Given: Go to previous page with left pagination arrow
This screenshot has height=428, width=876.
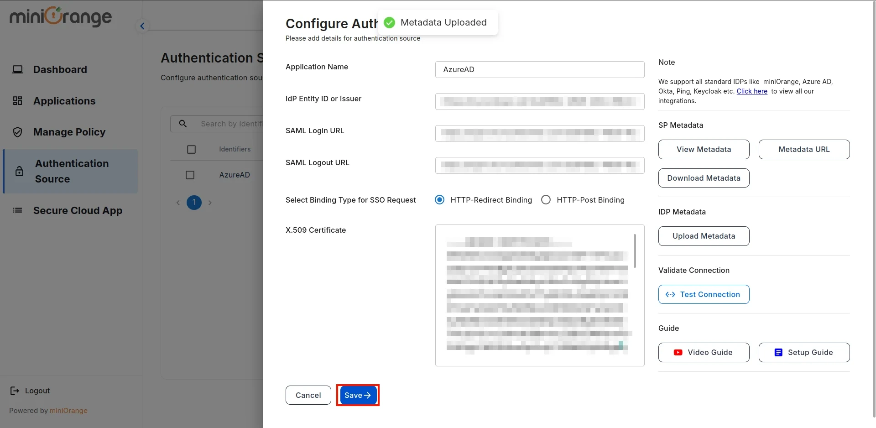Looking at the screenshot, I should point(178,203).
